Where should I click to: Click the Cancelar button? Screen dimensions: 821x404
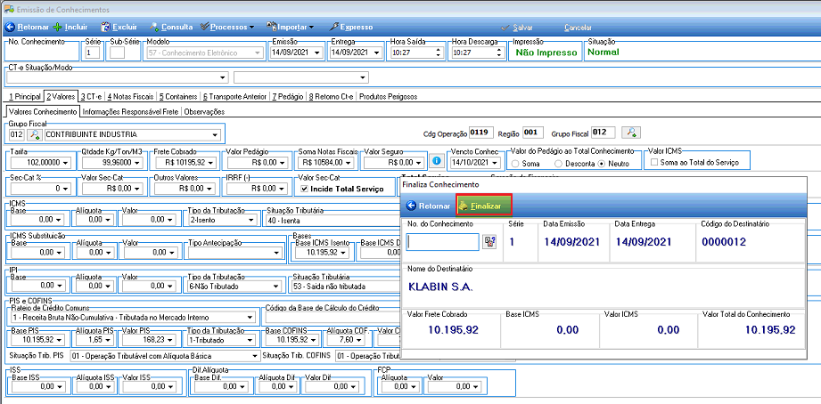coord(578,28)
